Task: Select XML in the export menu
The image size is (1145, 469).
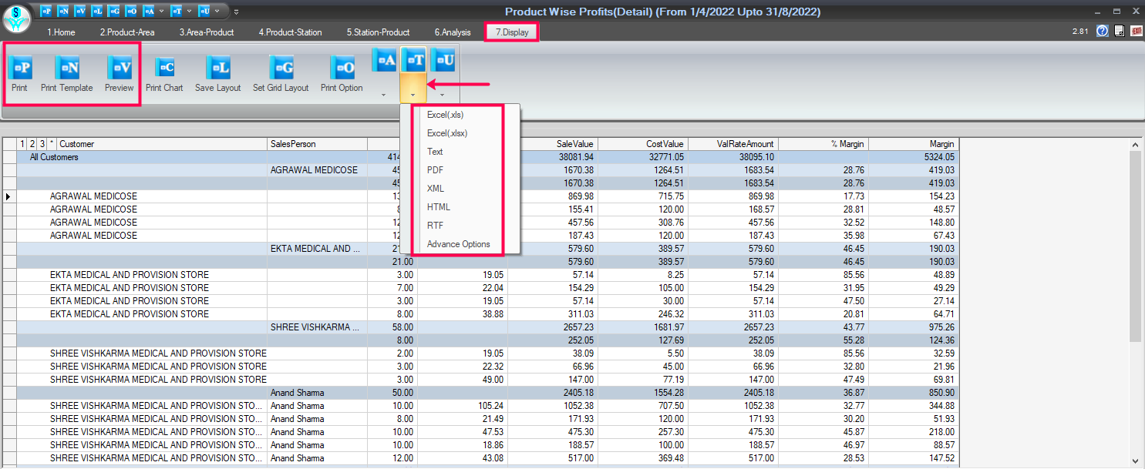Action: click(460, 189)
